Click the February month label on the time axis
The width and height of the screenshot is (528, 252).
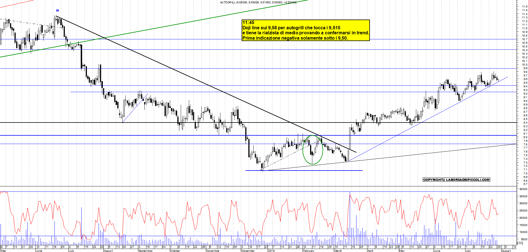[x=309, y=251]
